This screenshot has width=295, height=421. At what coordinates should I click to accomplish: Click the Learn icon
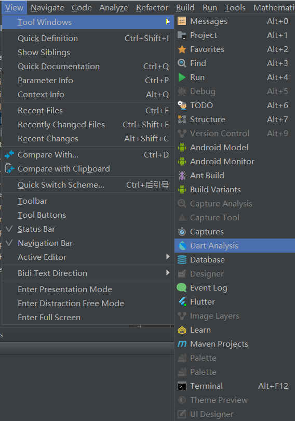(182, 330)
